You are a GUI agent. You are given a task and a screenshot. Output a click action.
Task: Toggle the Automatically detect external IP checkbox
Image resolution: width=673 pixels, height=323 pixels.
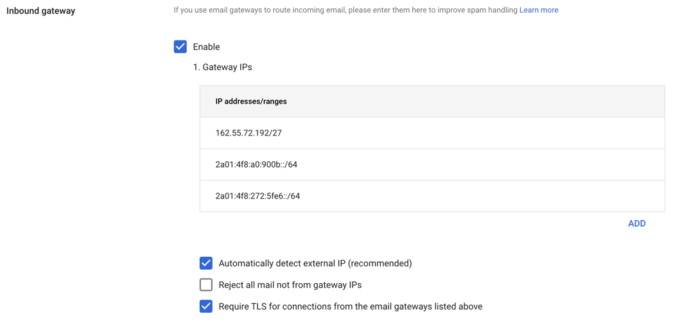[x=206, y=263]
